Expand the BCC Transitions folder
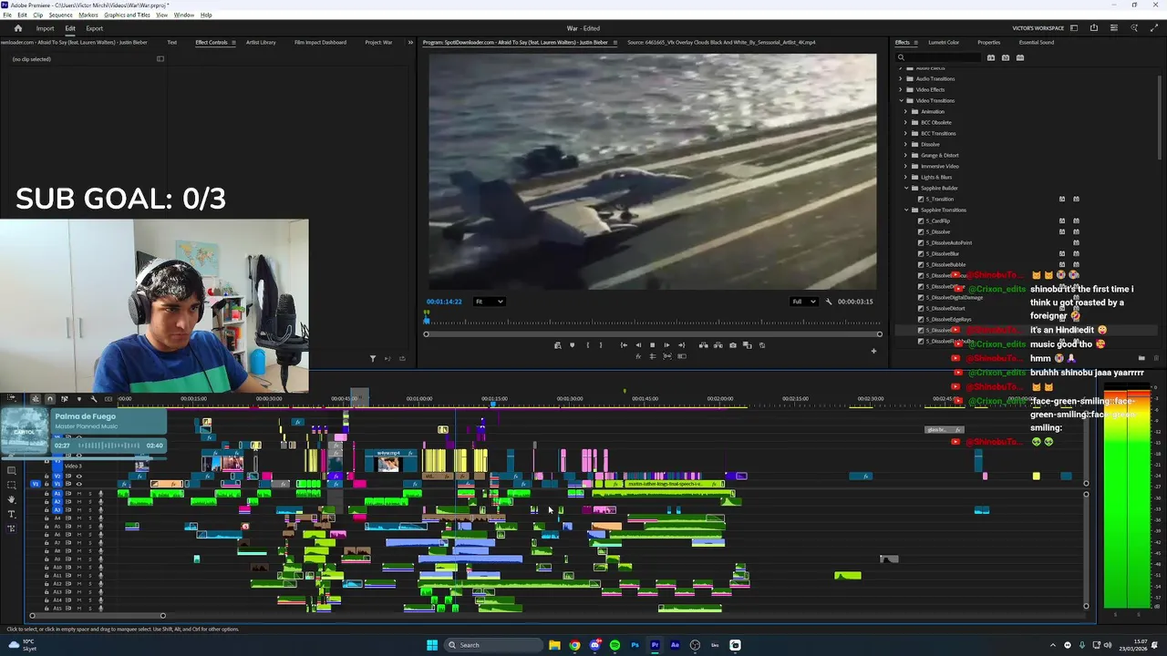The image size is (1167, 656). click(x=906, y=133)
